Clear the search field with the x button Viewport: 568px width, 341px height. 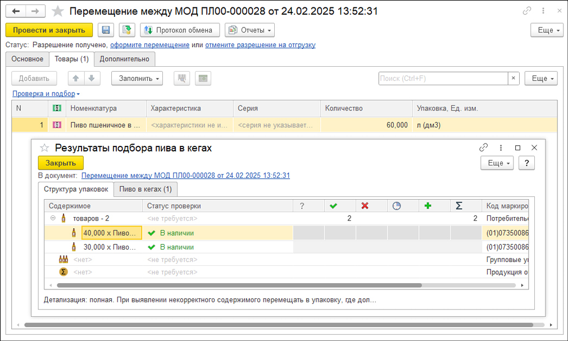tap(514, 79)
